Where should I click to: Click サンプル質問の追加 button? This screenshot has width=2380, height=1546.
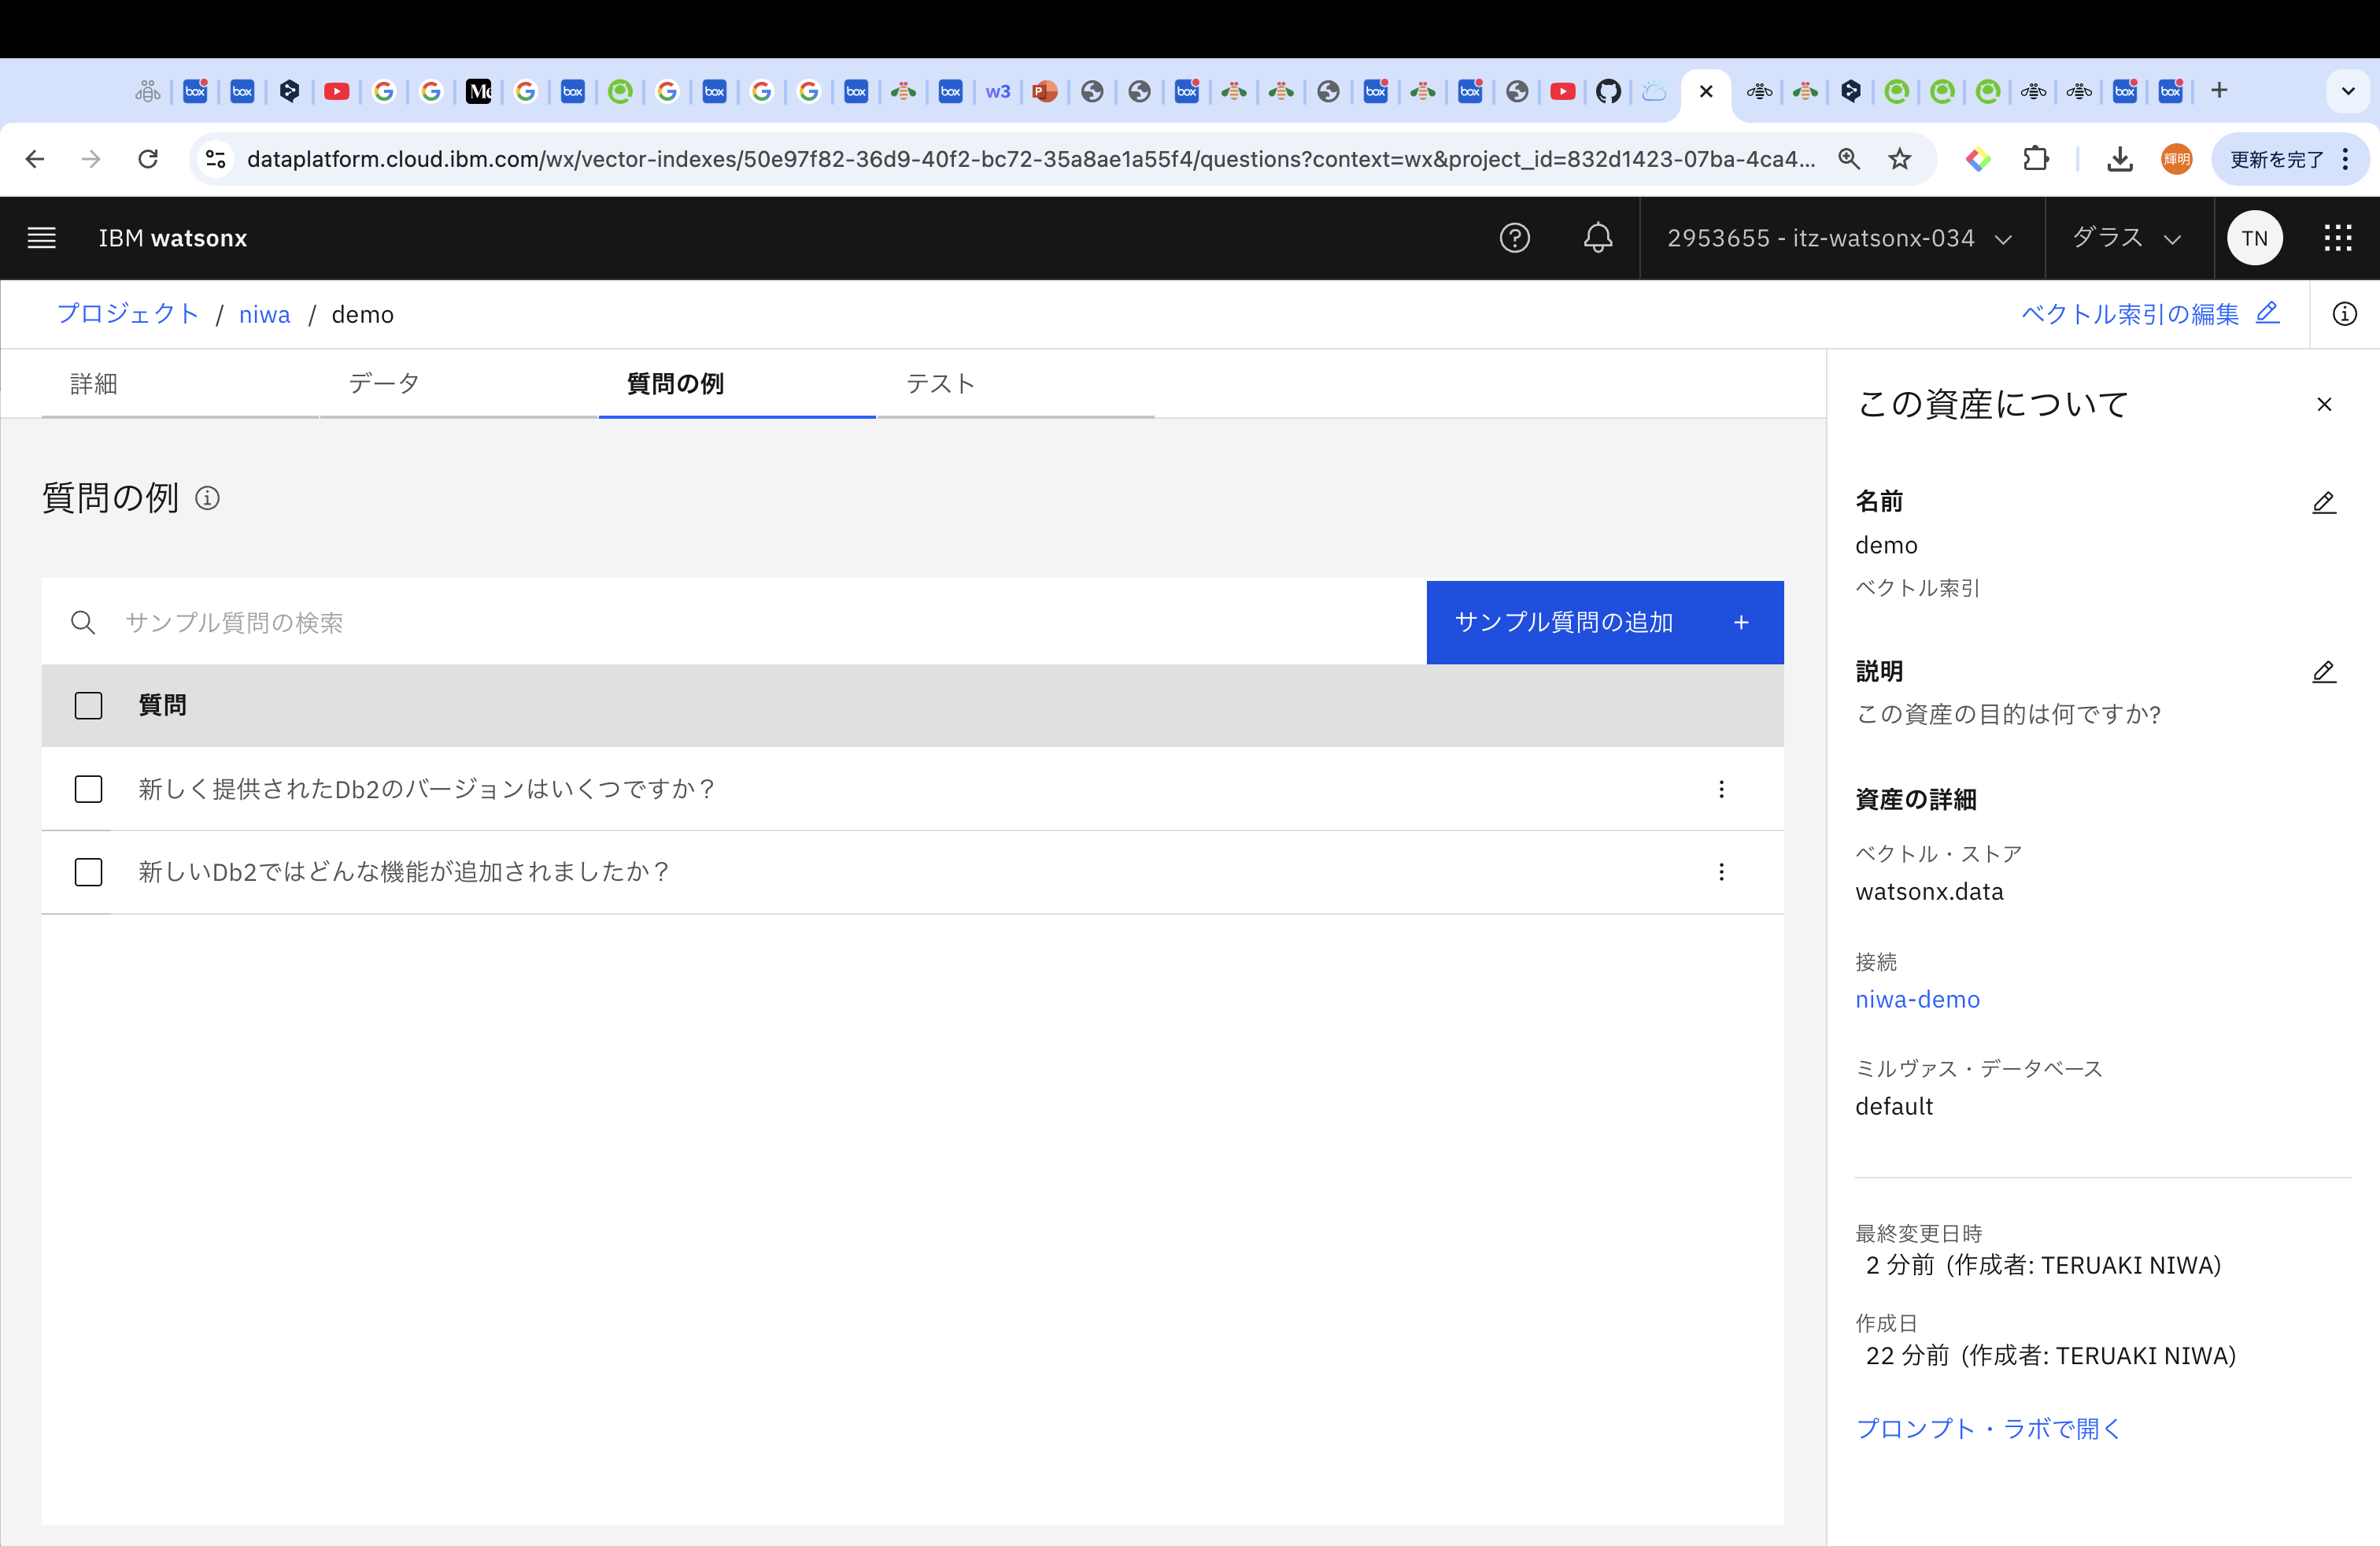1603,622
